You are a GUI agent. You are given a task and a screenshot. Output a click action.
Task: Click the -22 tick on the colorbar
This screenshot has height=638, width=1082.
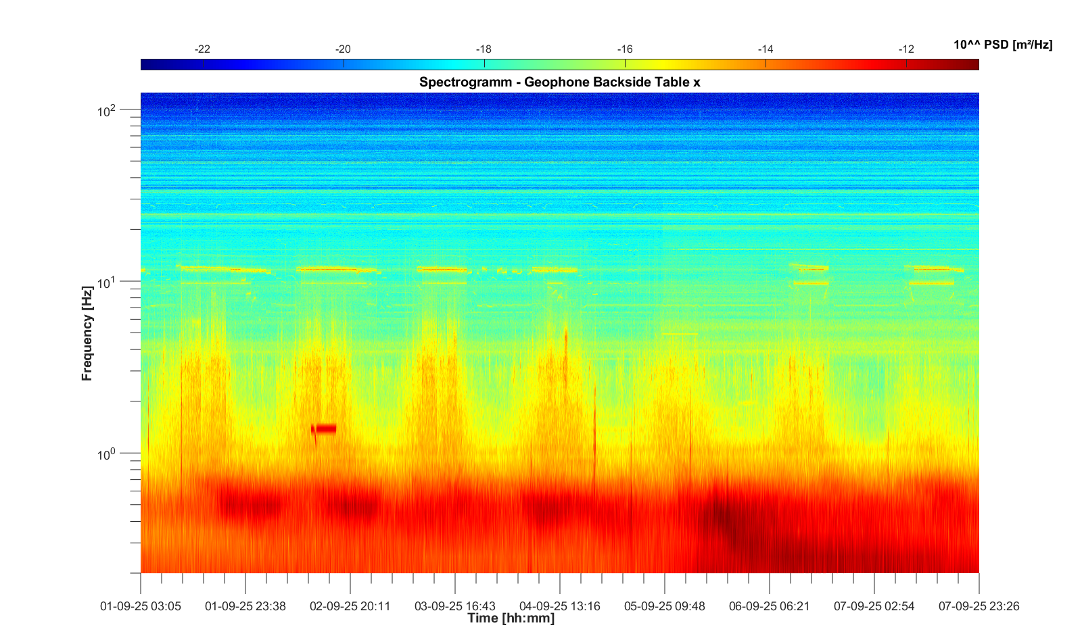tap(202, 49)
